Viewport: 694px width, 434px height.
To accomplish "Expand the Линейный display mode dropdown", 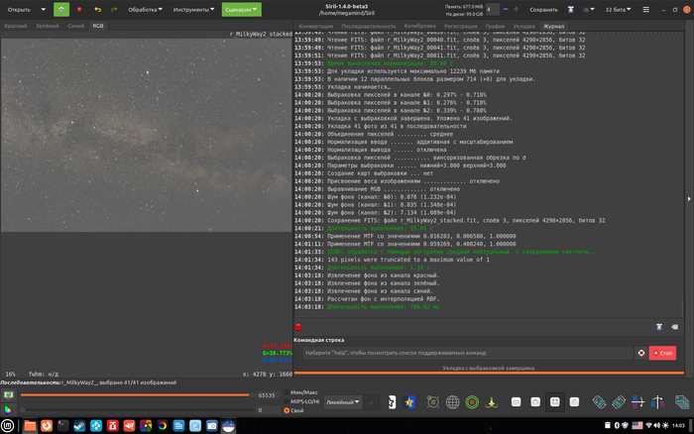I will (x=343, y=402).
